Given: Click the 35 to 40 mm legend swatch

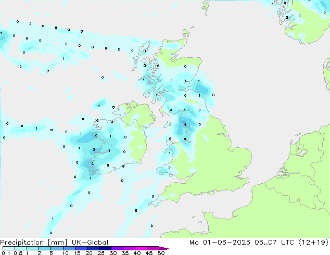Looking at the screenshot, I should pyautogui.click(x=129, y=248).
